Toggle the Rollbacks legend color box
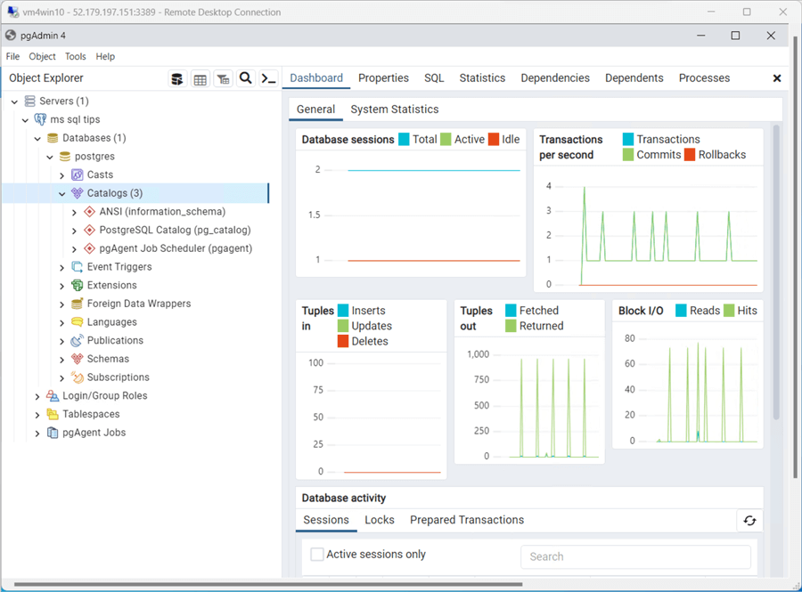 pos(690,155)
